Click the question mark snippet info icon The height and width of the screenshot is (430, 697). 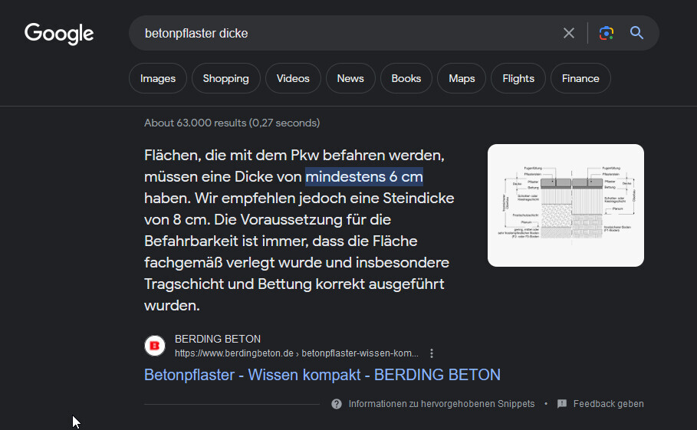tap(337, 404)
